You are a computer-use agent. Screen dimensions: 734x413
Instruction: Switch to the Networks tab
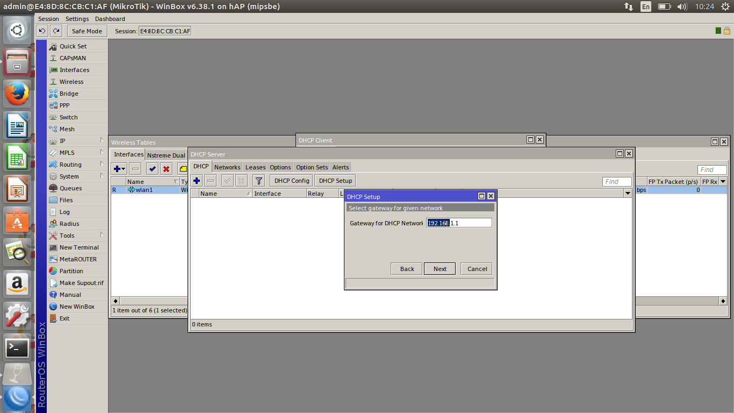[227, 167]
